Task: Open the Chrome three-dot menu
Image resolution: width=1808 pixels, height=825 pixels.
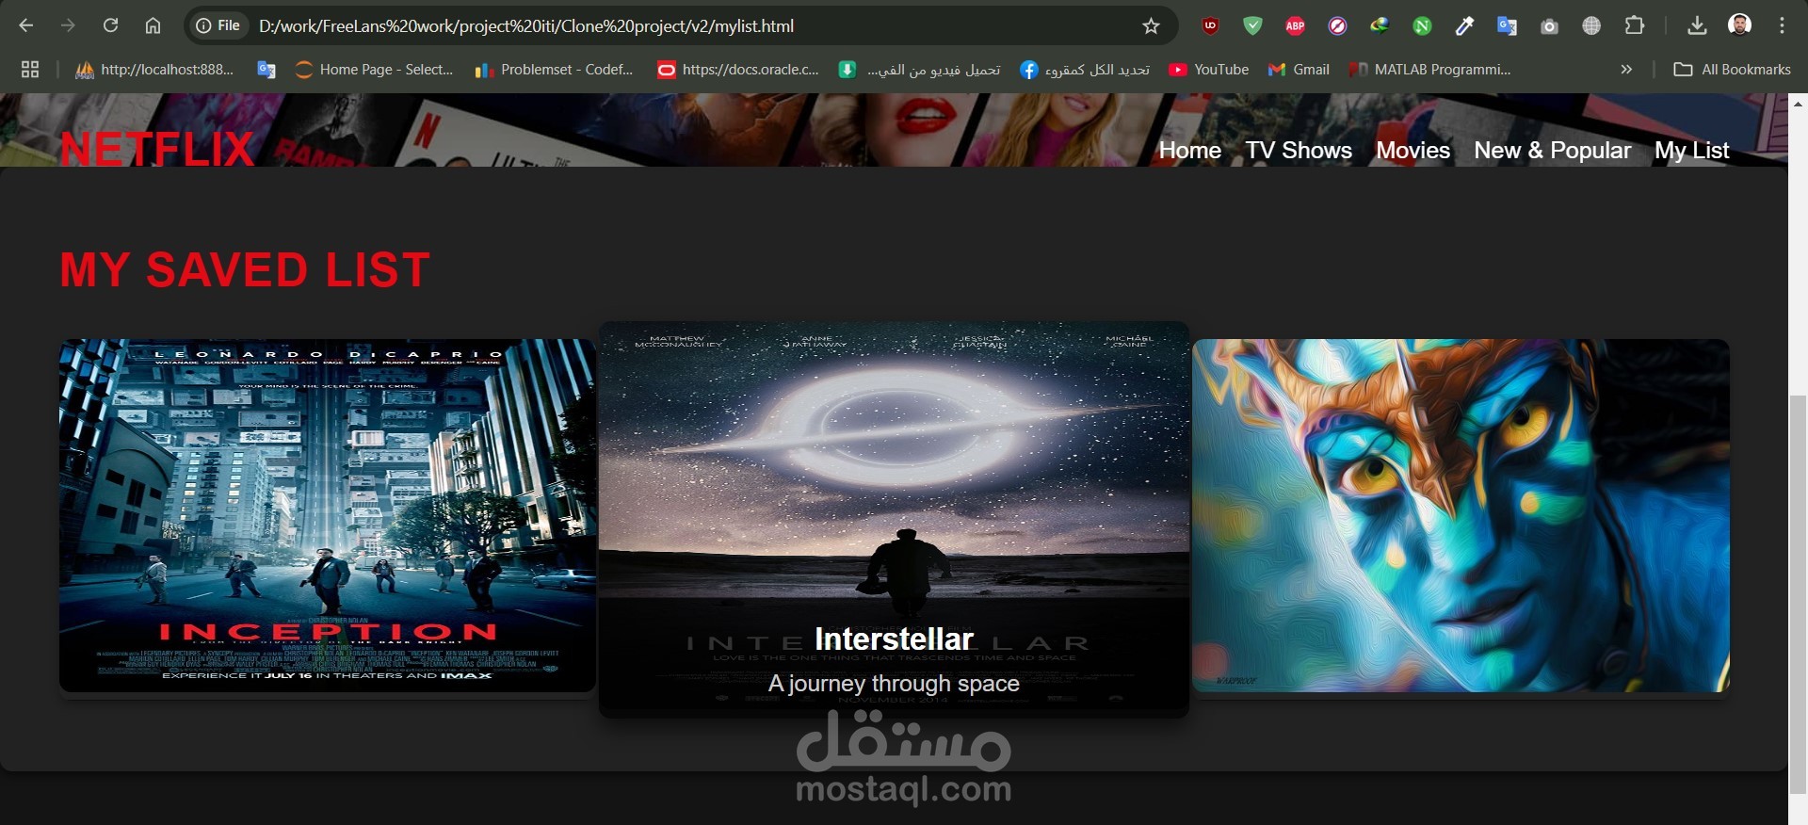Action: tap(1782, 25)
